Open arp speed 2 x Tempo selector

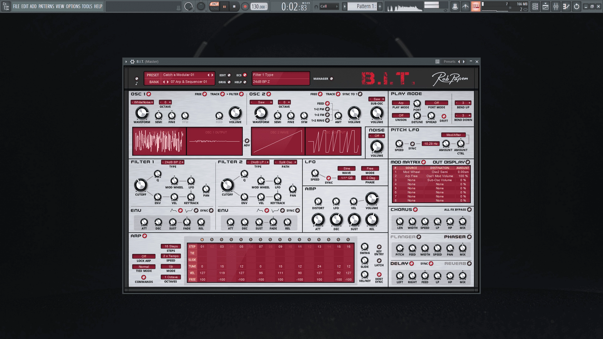pyautogui.click(x=171, y=256)
